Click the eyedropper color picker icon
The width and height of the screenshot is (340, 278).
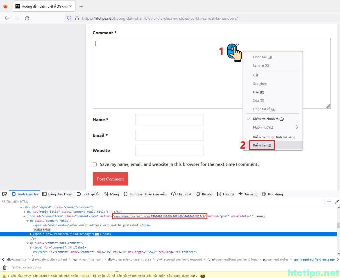337,202
